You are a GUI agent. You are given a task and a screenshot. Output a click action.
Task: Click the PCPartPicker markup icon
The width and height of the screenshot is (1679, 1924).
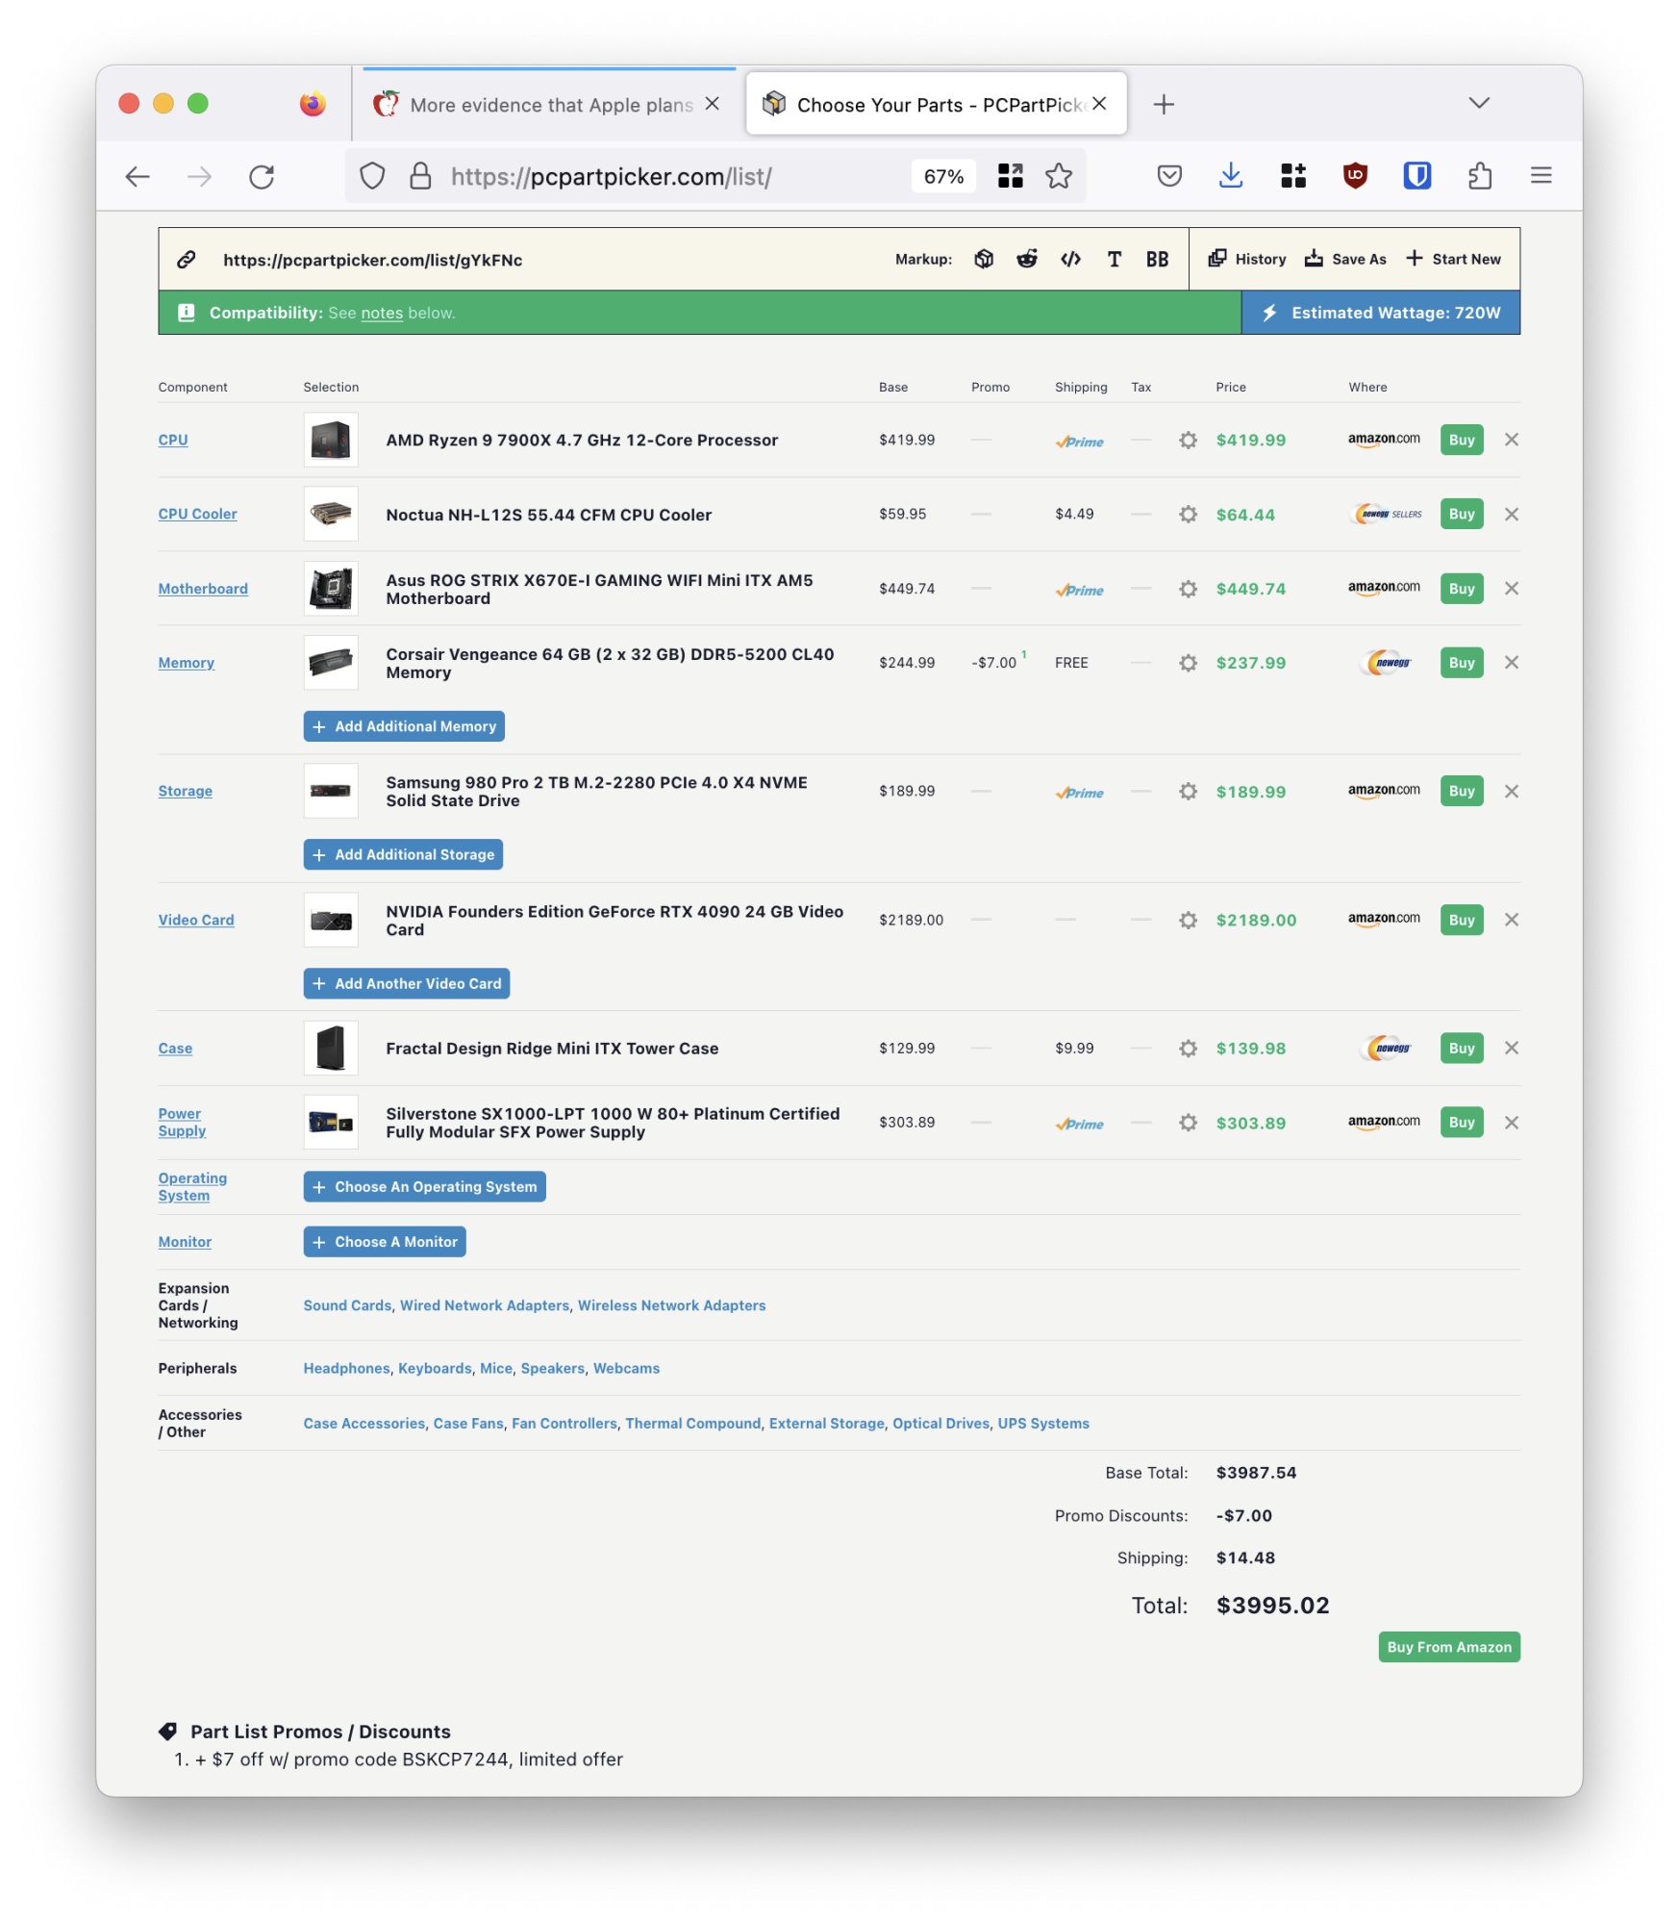(983, 259)
